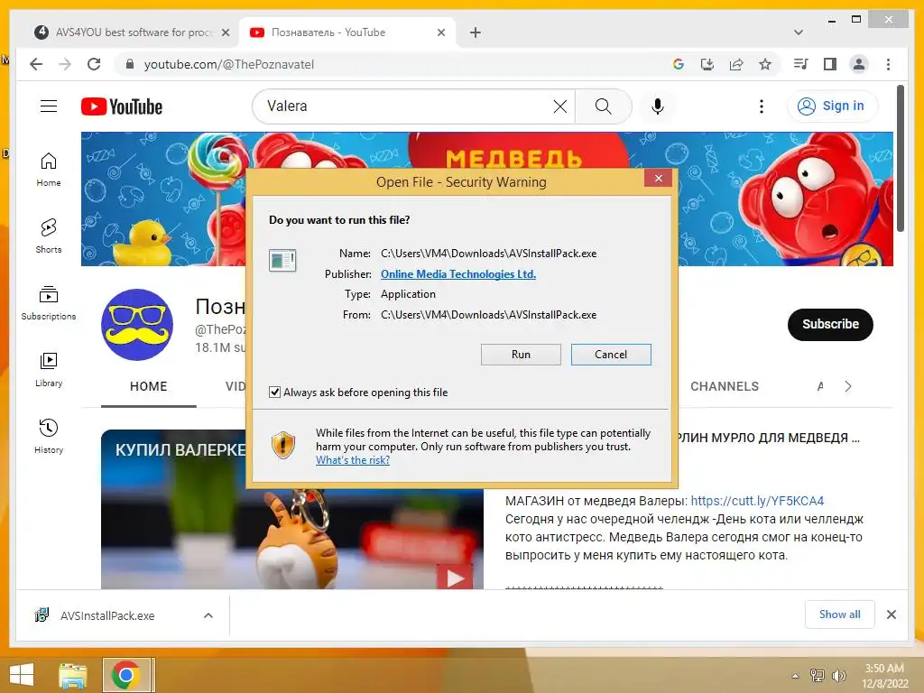Open Shorts in the YouTube sidebar
The width and height of the screenshot is (924, 693).
[49, 236]
